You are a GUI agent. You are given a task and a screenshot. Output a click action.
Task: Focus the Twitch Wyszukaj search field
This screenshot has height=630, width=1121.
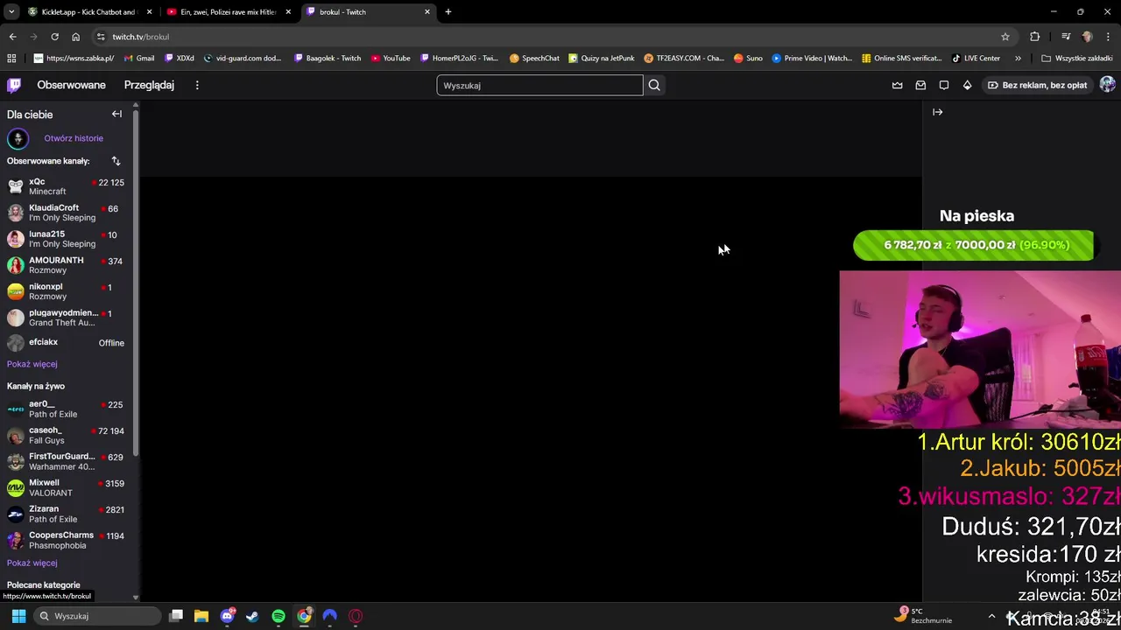[539, 85]
